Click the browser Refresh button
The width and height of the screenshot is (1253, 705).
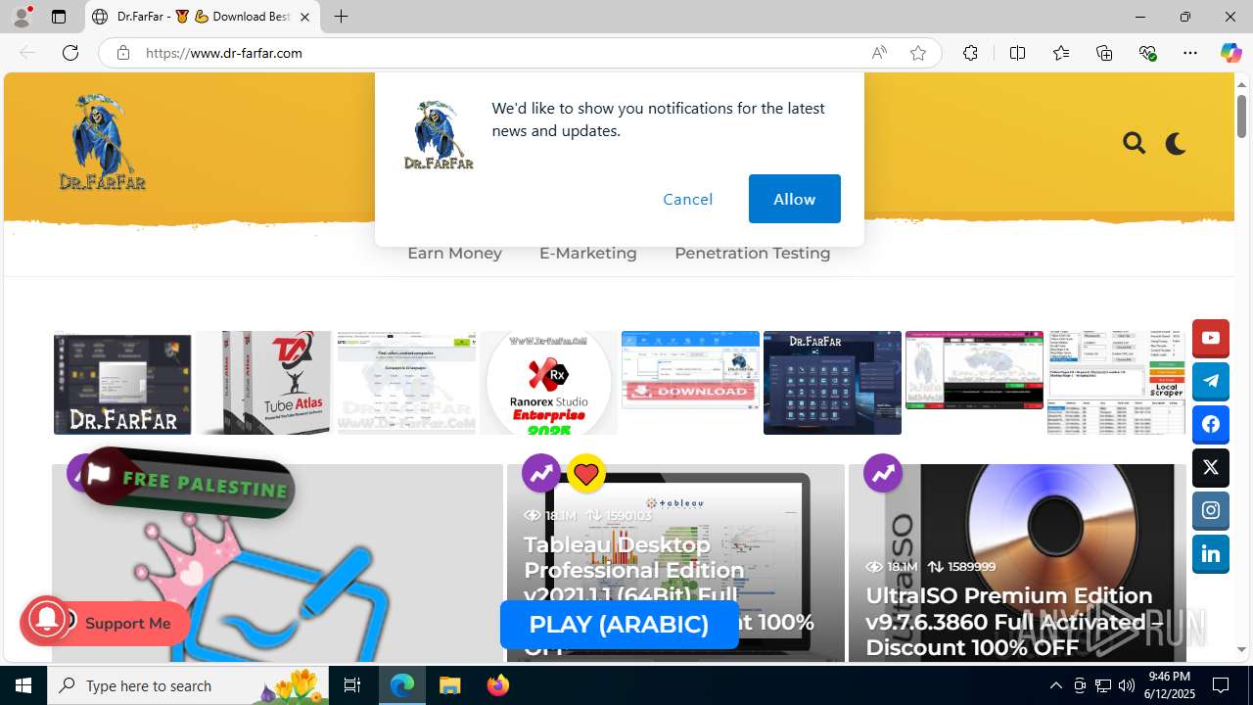pyautogui.click(x=70, y=53)
